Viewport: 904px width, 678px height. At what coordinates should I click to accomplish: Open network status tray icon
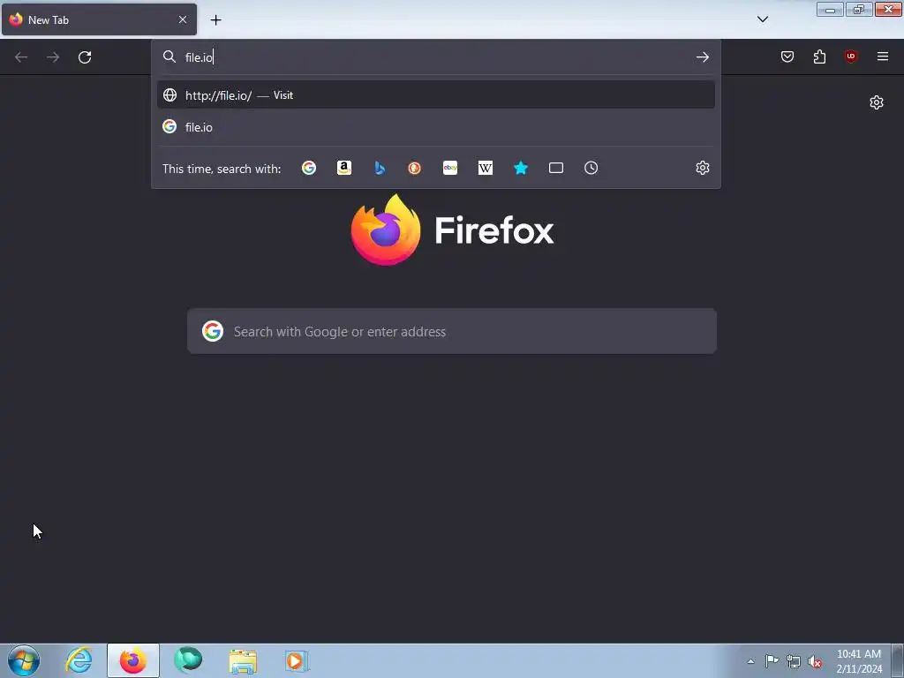tap(794, 662)
